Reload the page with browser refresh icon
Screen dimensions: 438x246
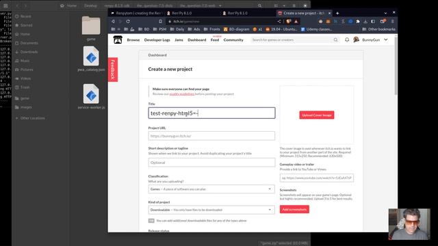coord(128,21)
